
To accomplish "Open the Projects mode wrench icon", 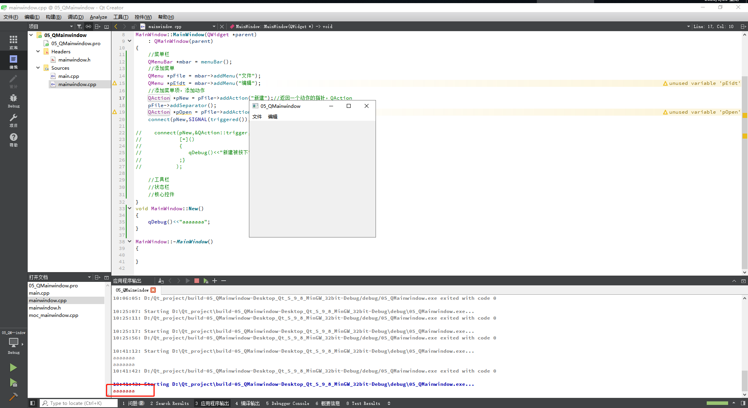I will 14,120.
